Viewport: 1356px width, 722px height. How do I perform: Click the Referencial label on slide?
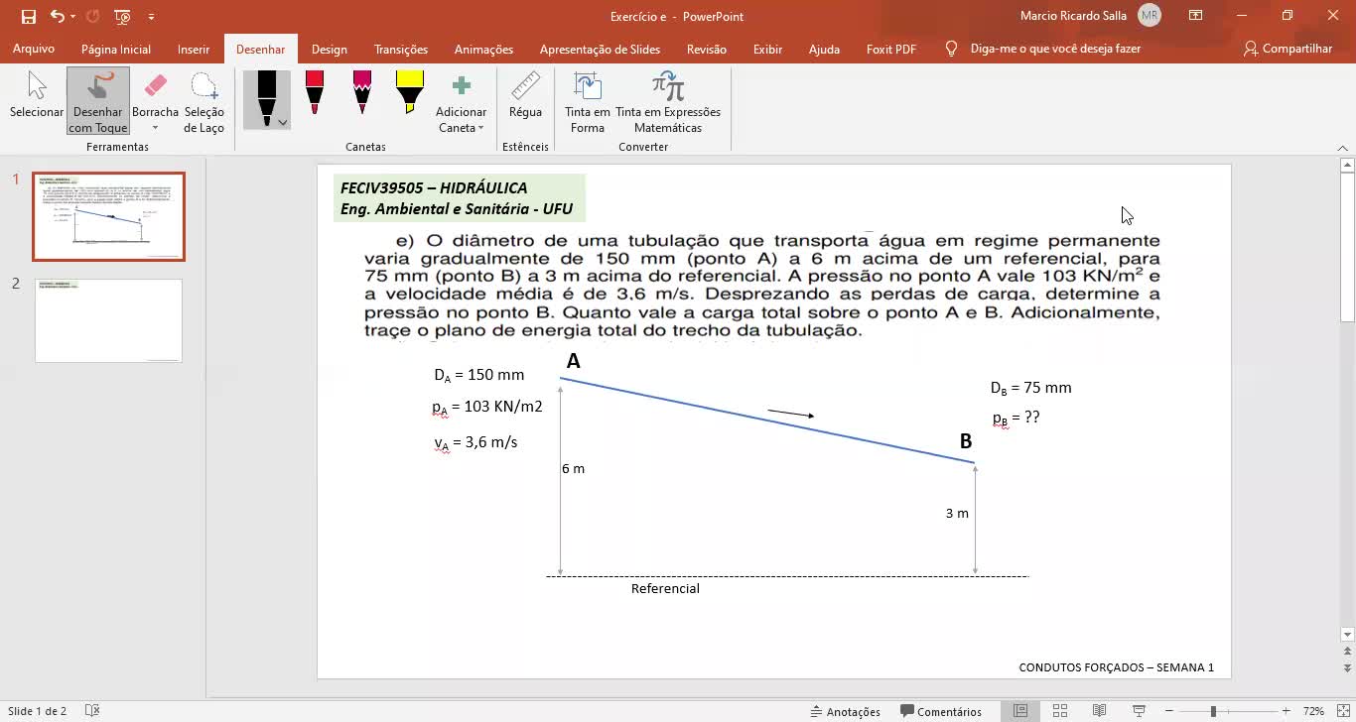tap(665, 588)
